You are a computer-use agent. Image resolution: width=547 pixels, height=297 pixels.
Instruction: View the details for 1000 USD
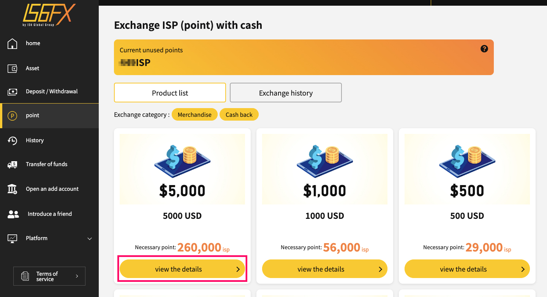pos(325,269)
